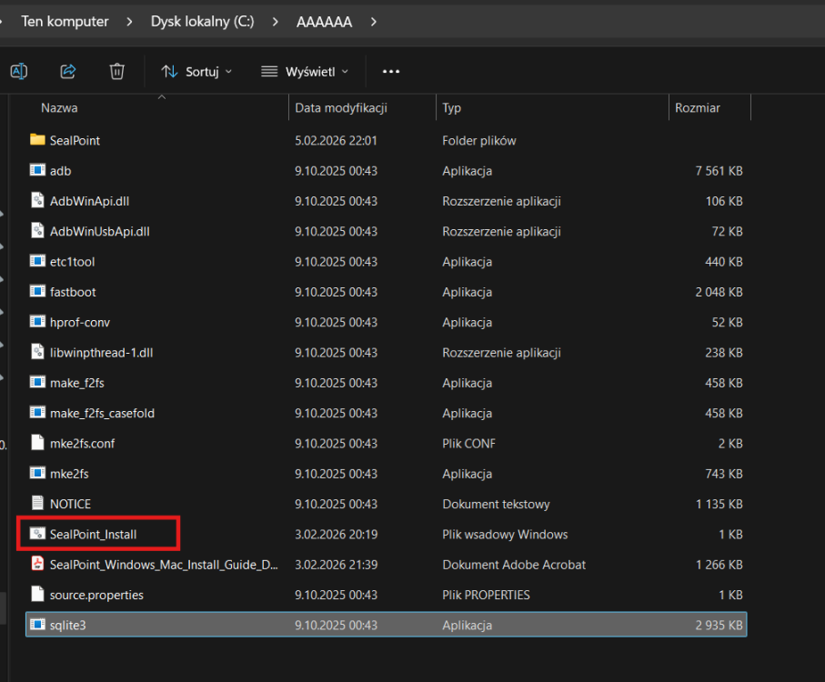The height and width of the screenshot is (682, 825).
Task: Sort by the Nazwa column header
Action: coord(59,107)
